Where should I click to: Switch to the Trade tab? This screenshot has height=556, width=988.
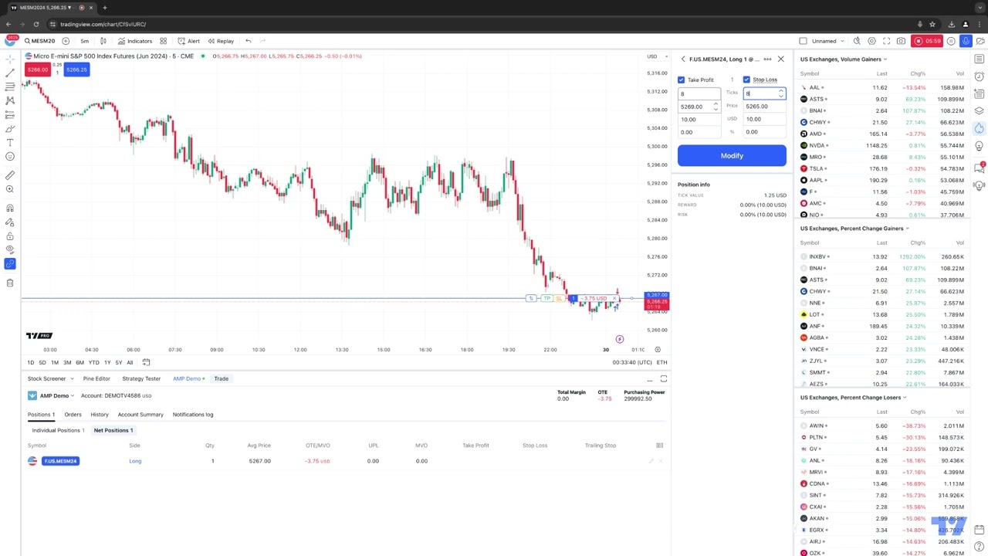coord(221,378)
